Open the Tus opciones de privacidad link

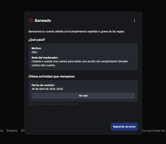pos(154,130)
